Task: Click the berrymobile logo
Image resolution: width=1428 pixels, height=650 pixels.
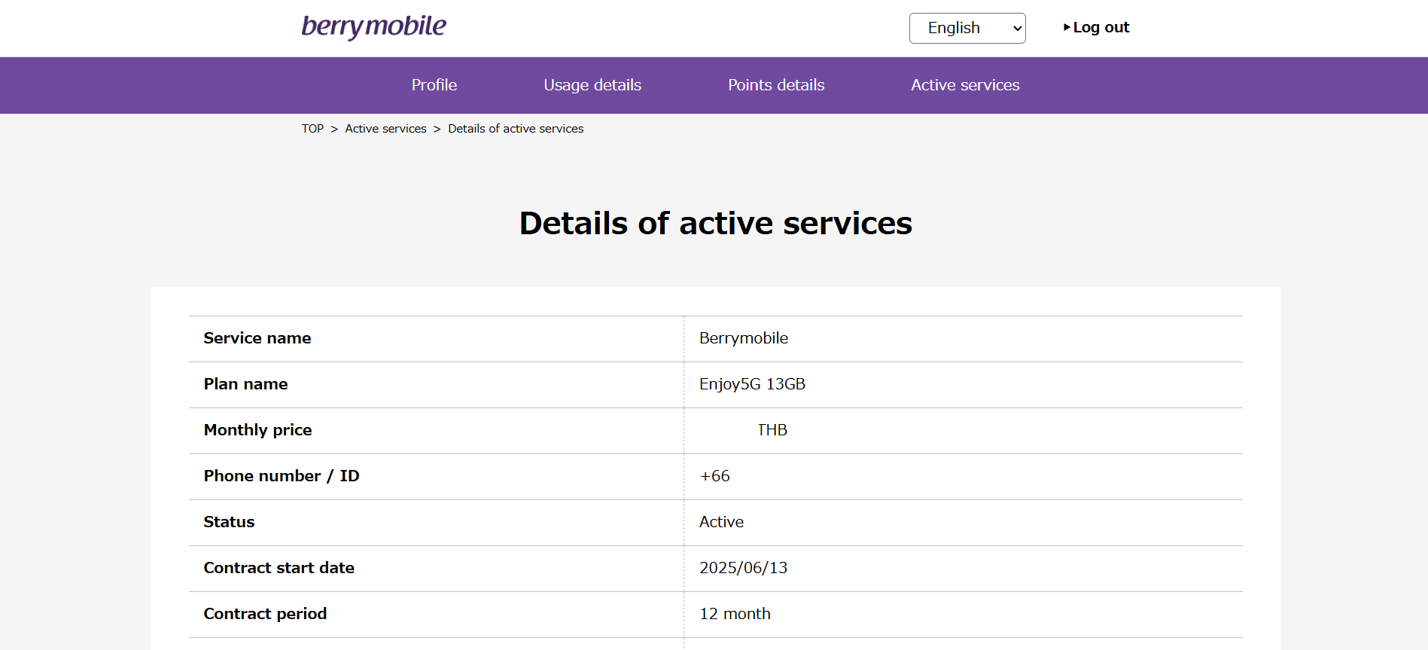Action: point(374,26)
